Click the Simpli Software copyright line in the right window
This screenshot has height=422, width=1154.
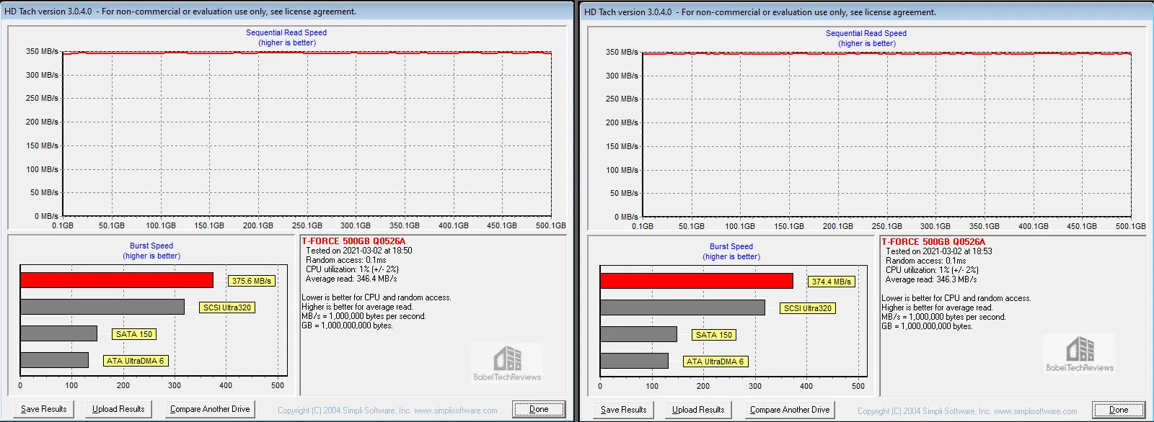pos(967,411)
